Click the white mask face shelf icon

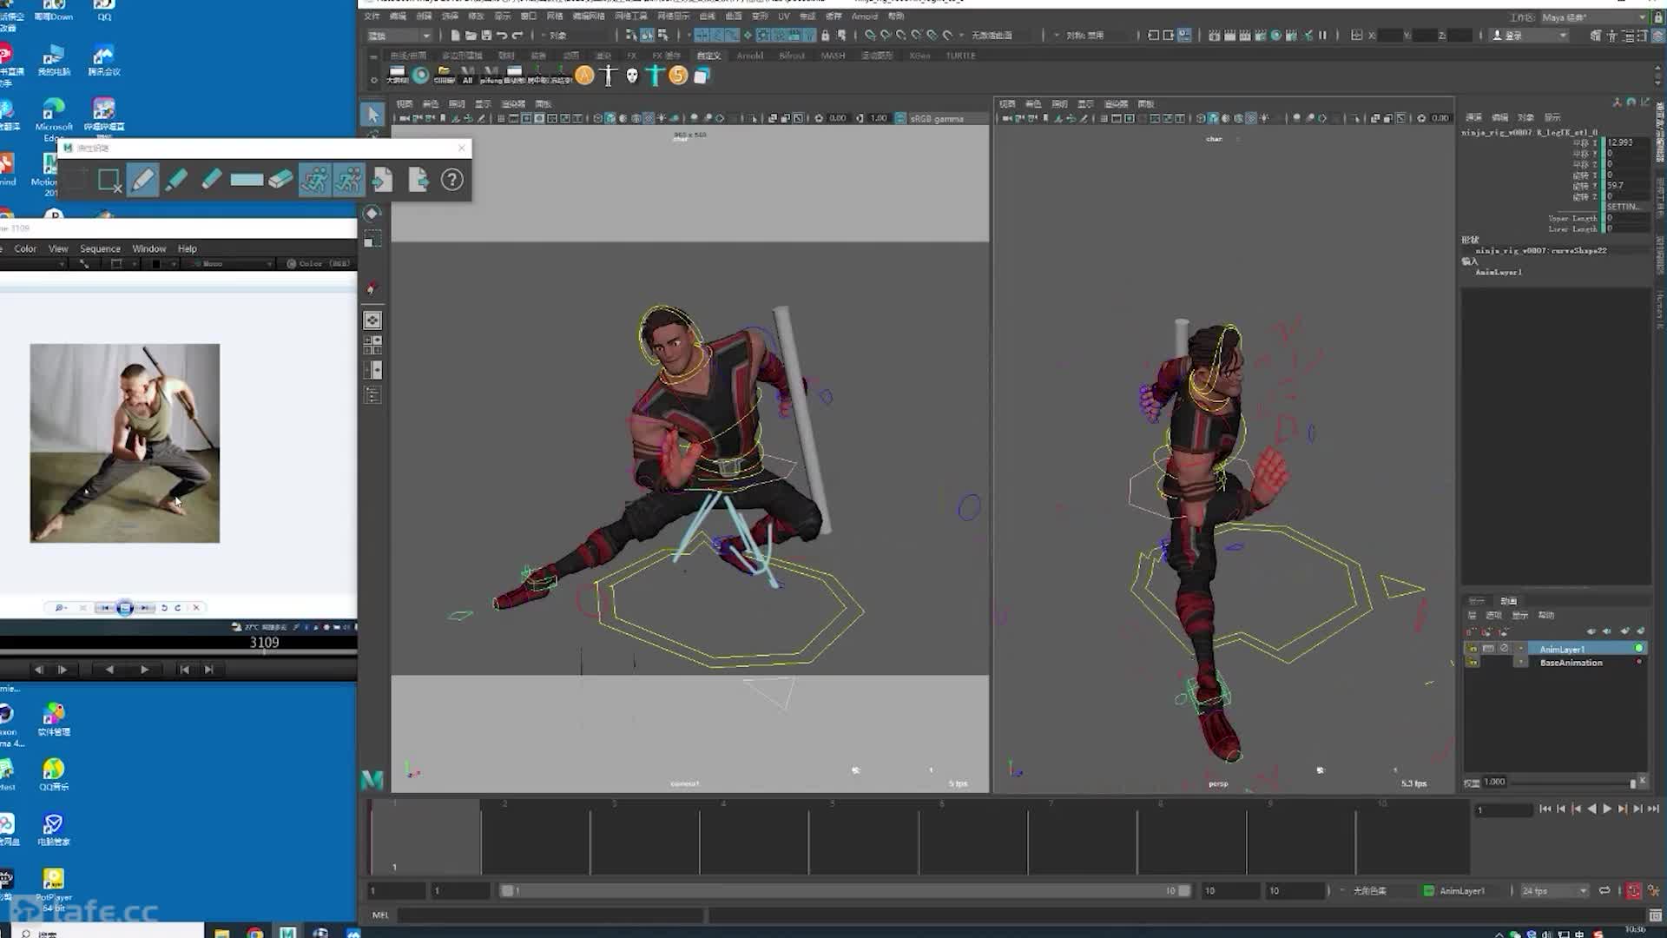[632, 76]
